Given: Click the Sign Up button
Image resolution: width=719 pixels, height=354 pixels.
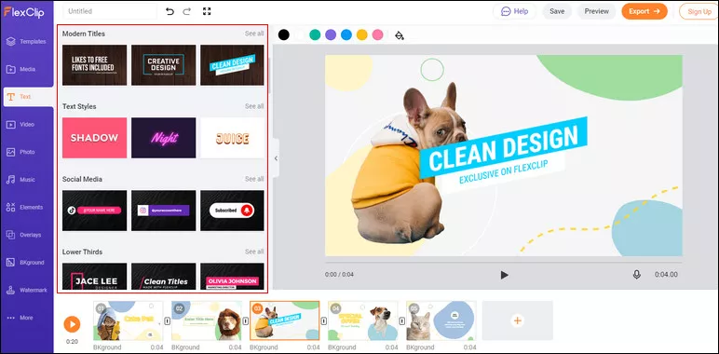Looking at the screenshot, I should pos(699,11).
